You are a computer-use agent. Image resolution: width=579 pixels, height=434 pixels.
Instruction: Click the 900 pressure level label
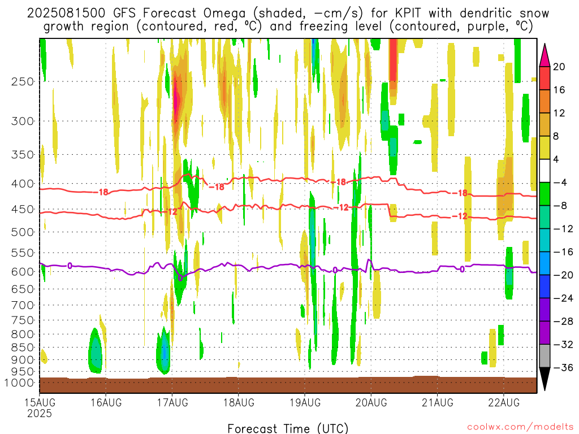23,360
